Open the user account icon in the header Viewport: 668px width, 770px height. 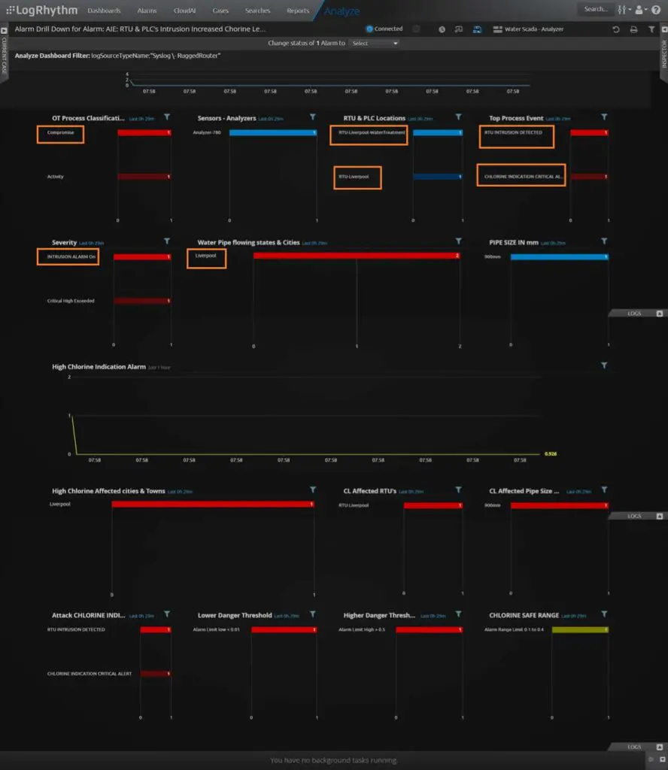pyautogui.click(x=639, y=10)
